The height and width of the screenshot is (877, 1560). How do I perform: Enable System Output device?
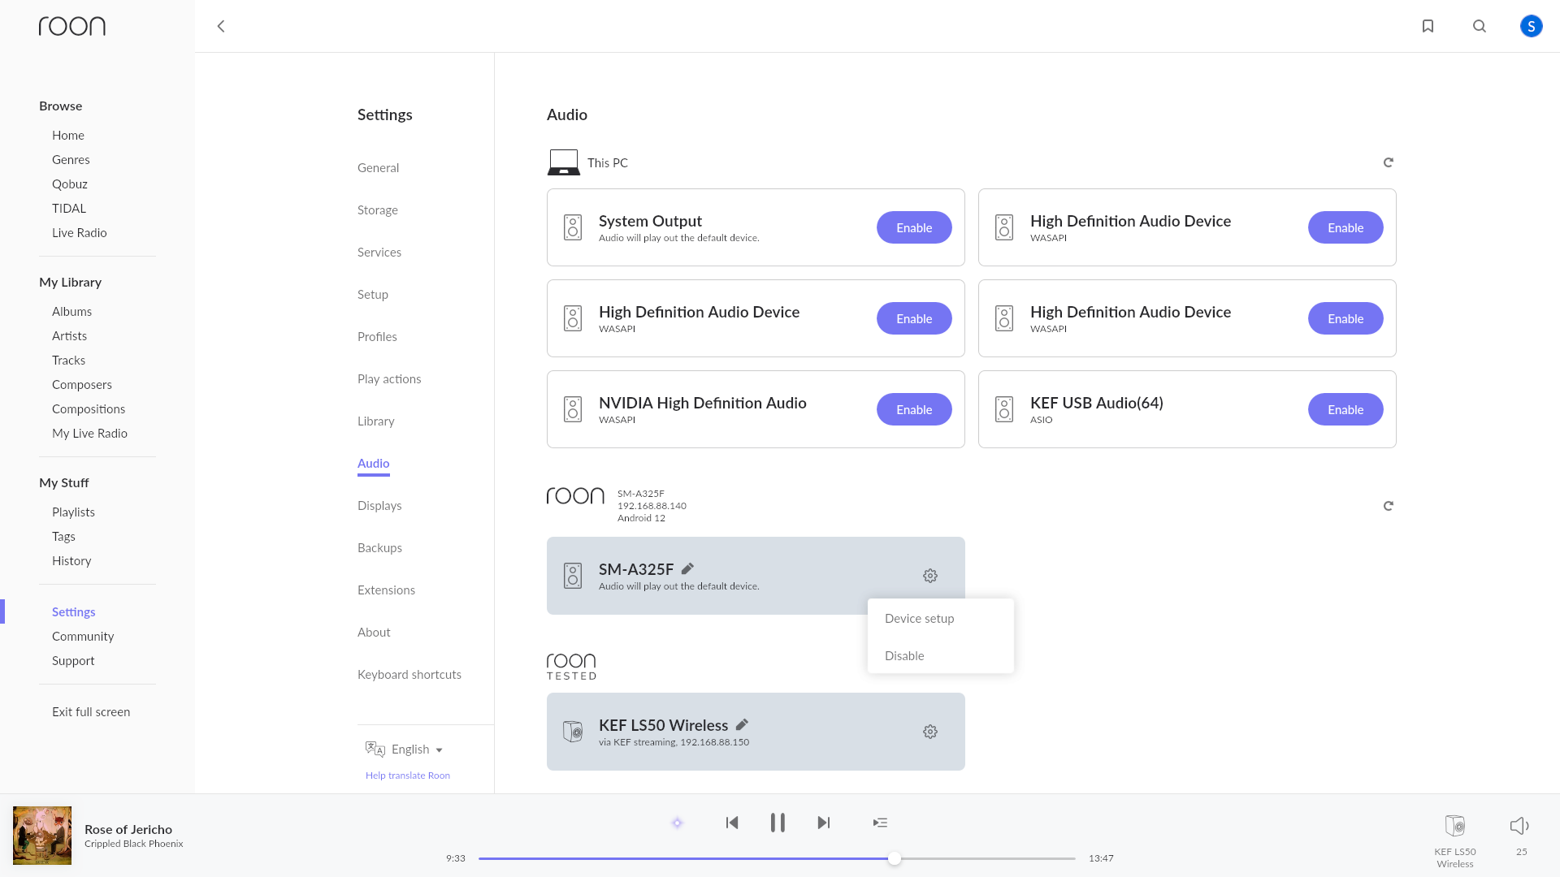click(x=914, y=227)
